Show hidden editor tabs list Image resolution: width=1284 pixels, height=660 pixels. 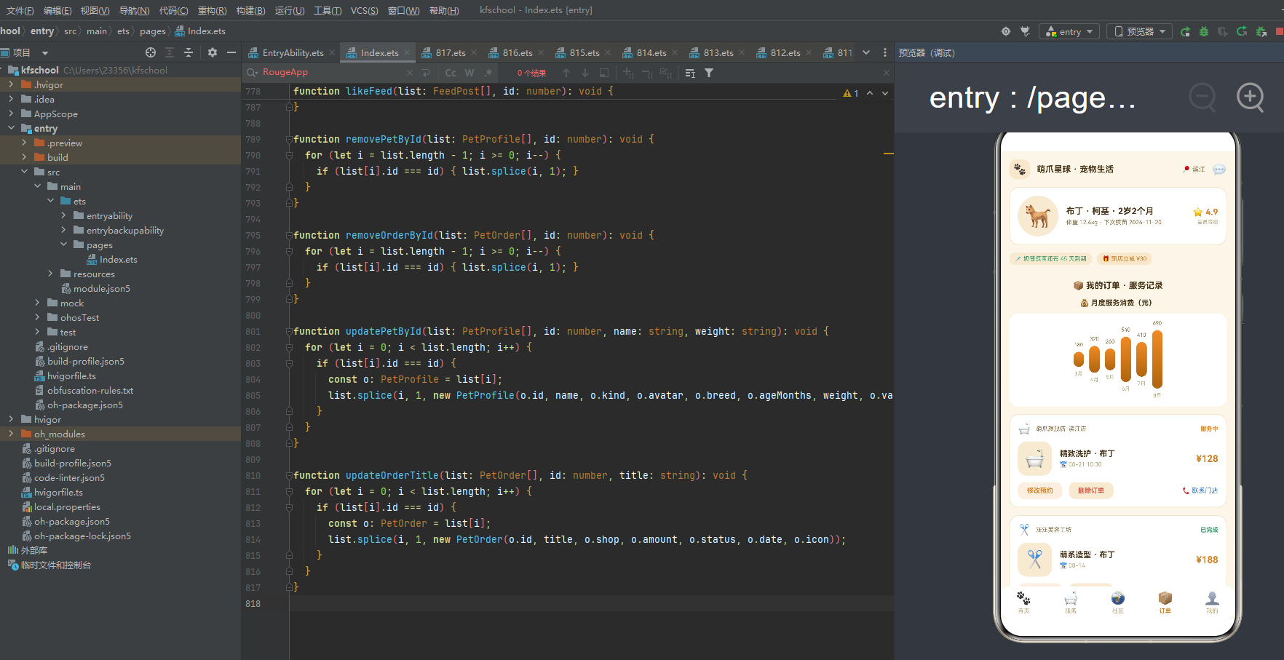(x=866, y=52)
